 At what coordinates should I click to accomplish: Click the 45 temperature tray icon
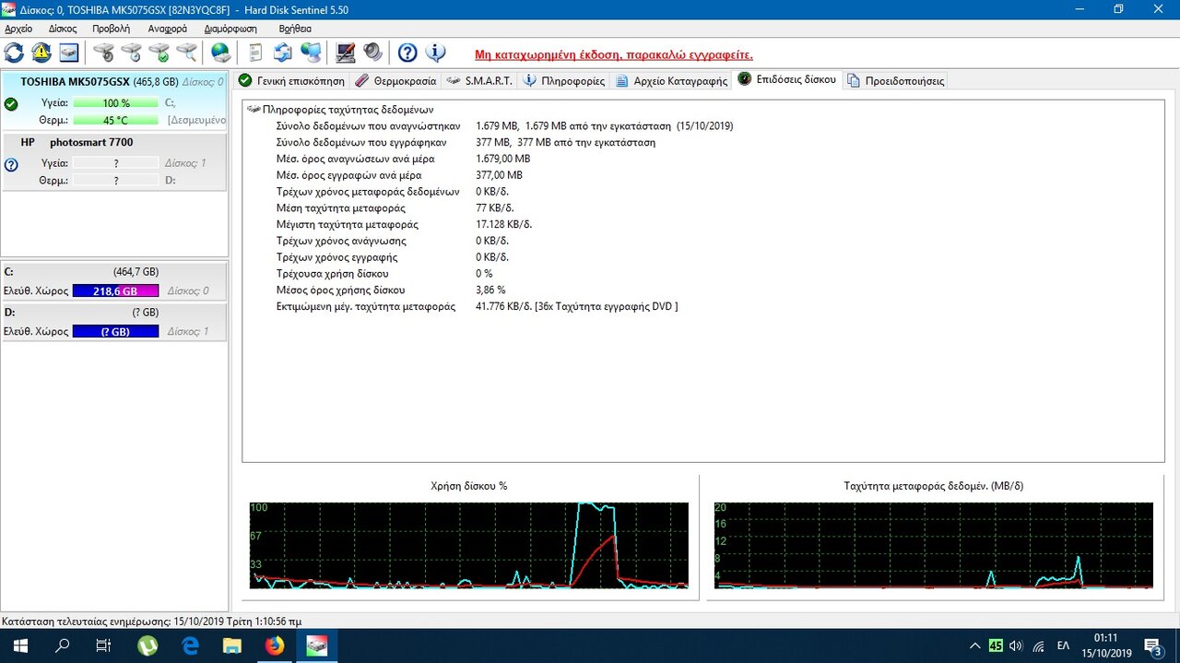(996, 645)
